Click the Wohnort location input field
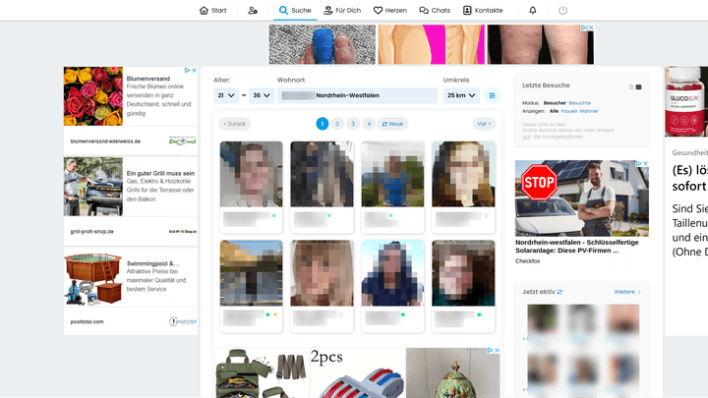 tap(358, 95)
